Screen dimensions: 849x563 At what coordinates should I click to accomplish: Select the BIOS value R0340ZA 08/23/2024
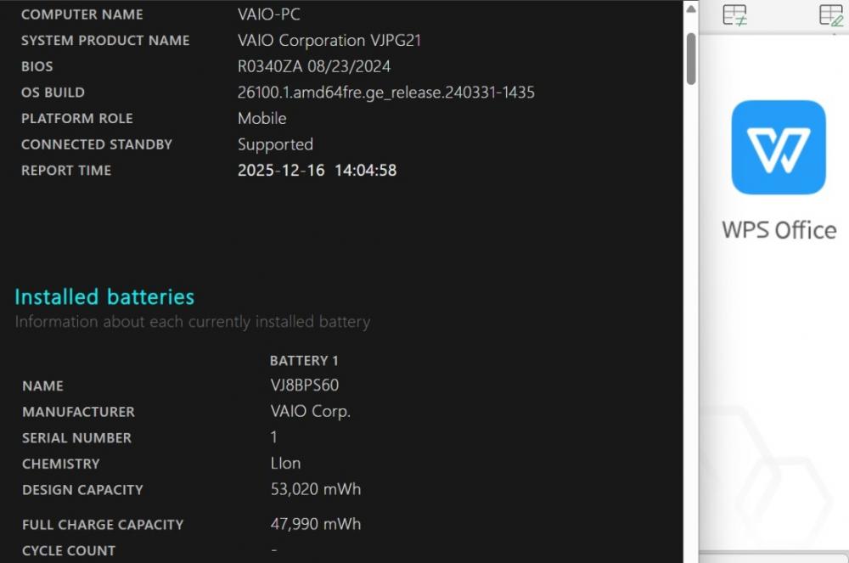click(x=314, y=66)
